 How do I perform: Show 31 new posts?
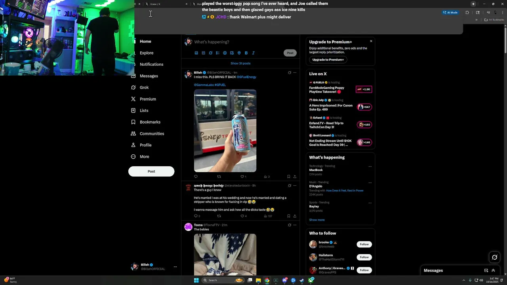240,63
